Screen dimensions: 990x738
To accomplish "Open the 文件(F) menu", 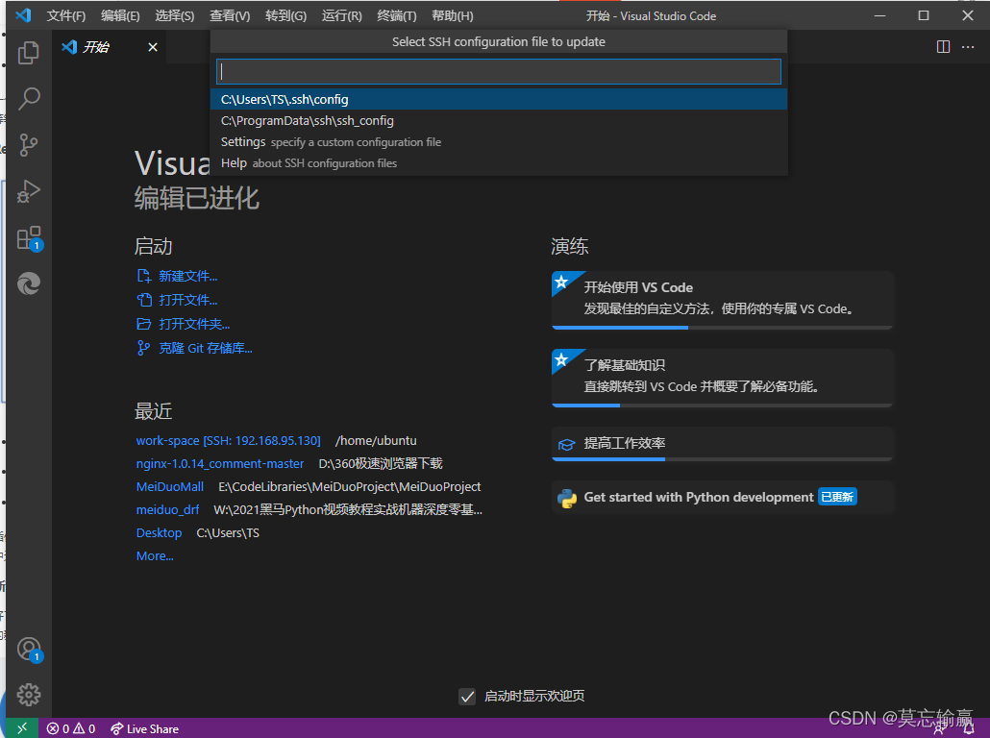I will (x=65, y=15).
